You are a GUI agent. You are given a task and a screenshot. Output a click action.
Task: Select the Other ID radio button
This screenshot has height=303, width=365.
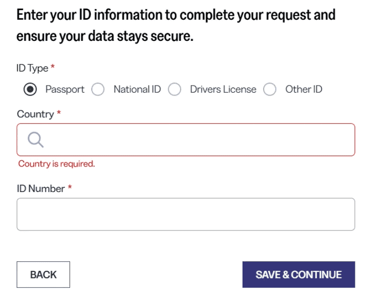pos(270,89)
